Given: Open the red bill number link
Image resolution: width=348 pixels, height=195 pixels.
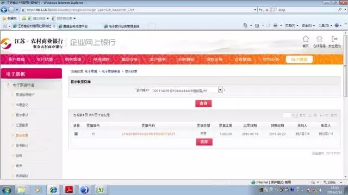Looking at the screenshot, I should pyautogui.click(x=148, y=134).
